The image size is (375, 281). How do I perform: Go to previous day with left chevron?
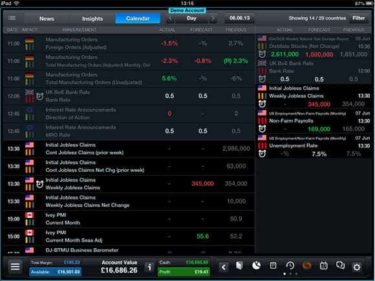pyautogui.click(x=170, y=18)
